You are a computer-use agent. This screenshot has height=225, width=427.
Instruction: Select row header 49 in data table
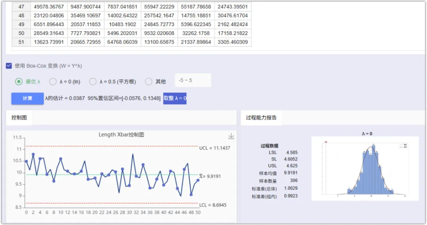(22, 24)
